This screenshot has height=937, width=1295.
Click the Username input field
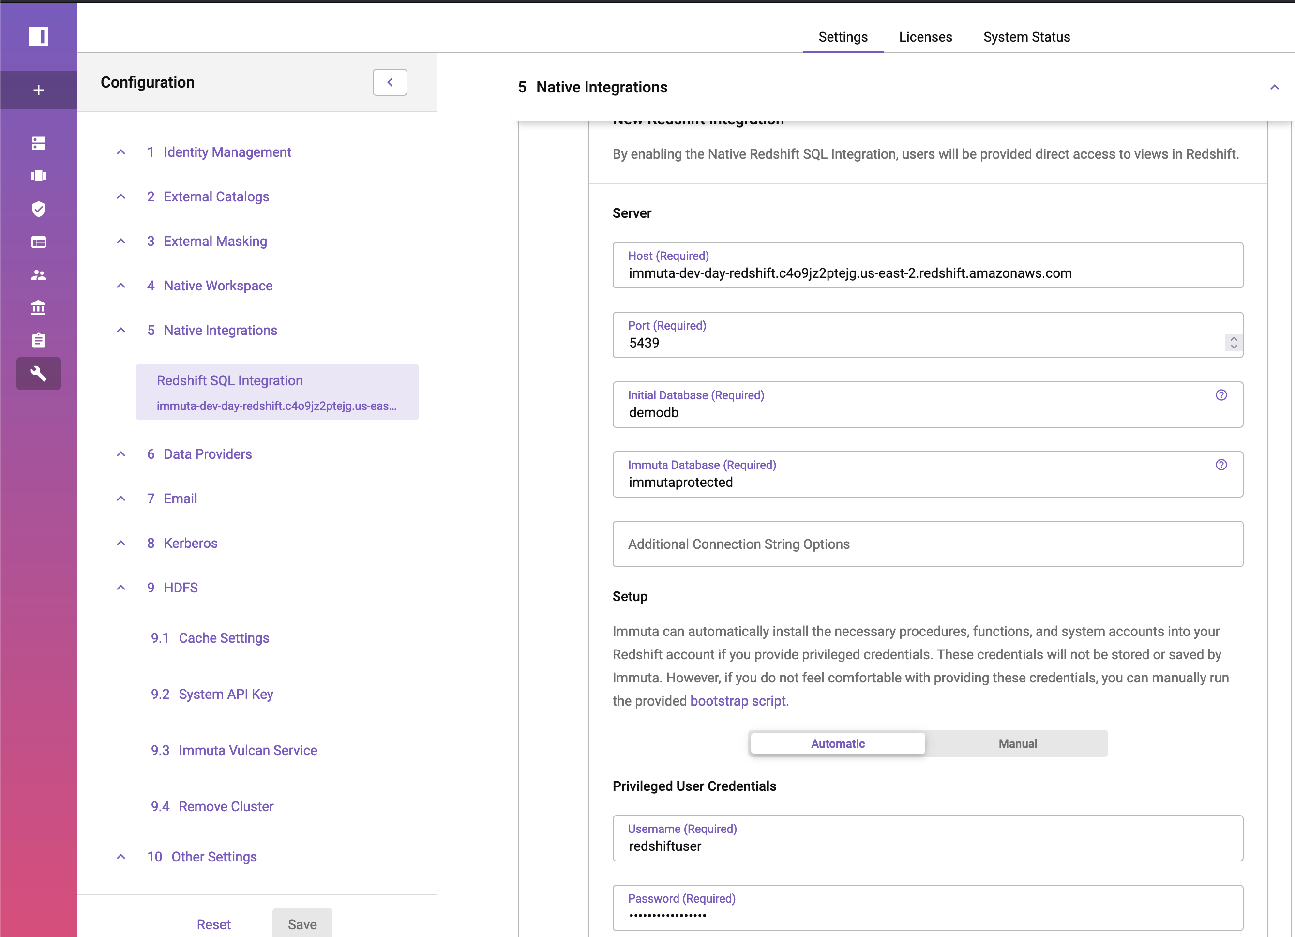coord(928,838)
